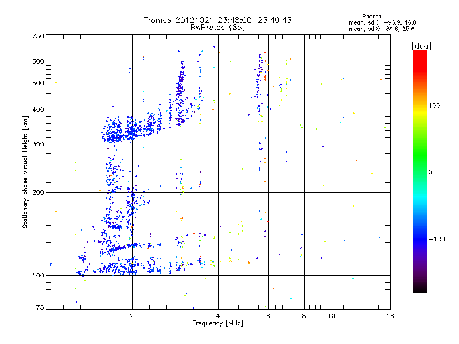The height and width of the screenshot is (344, 459).
Task: Click the x-axis label '2'
Action: pos(132,316)
